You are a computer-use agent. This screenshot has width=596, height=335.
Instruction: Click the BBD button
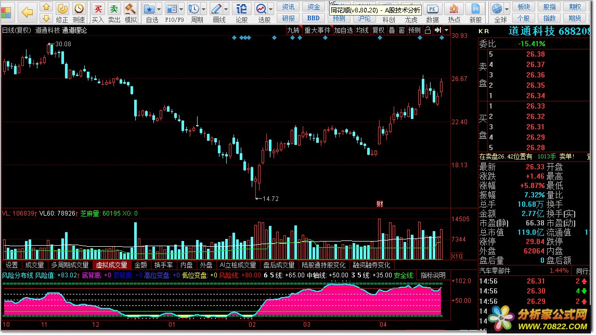(x=314, y=18)
